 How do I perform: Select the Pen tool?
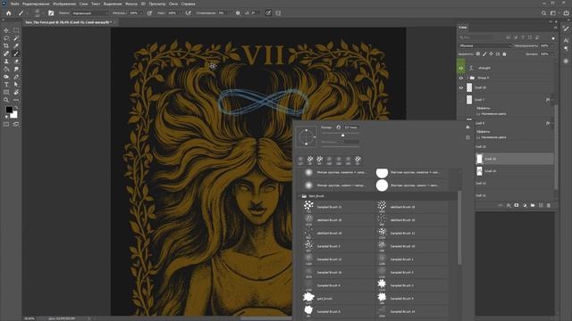coord(16,77)
